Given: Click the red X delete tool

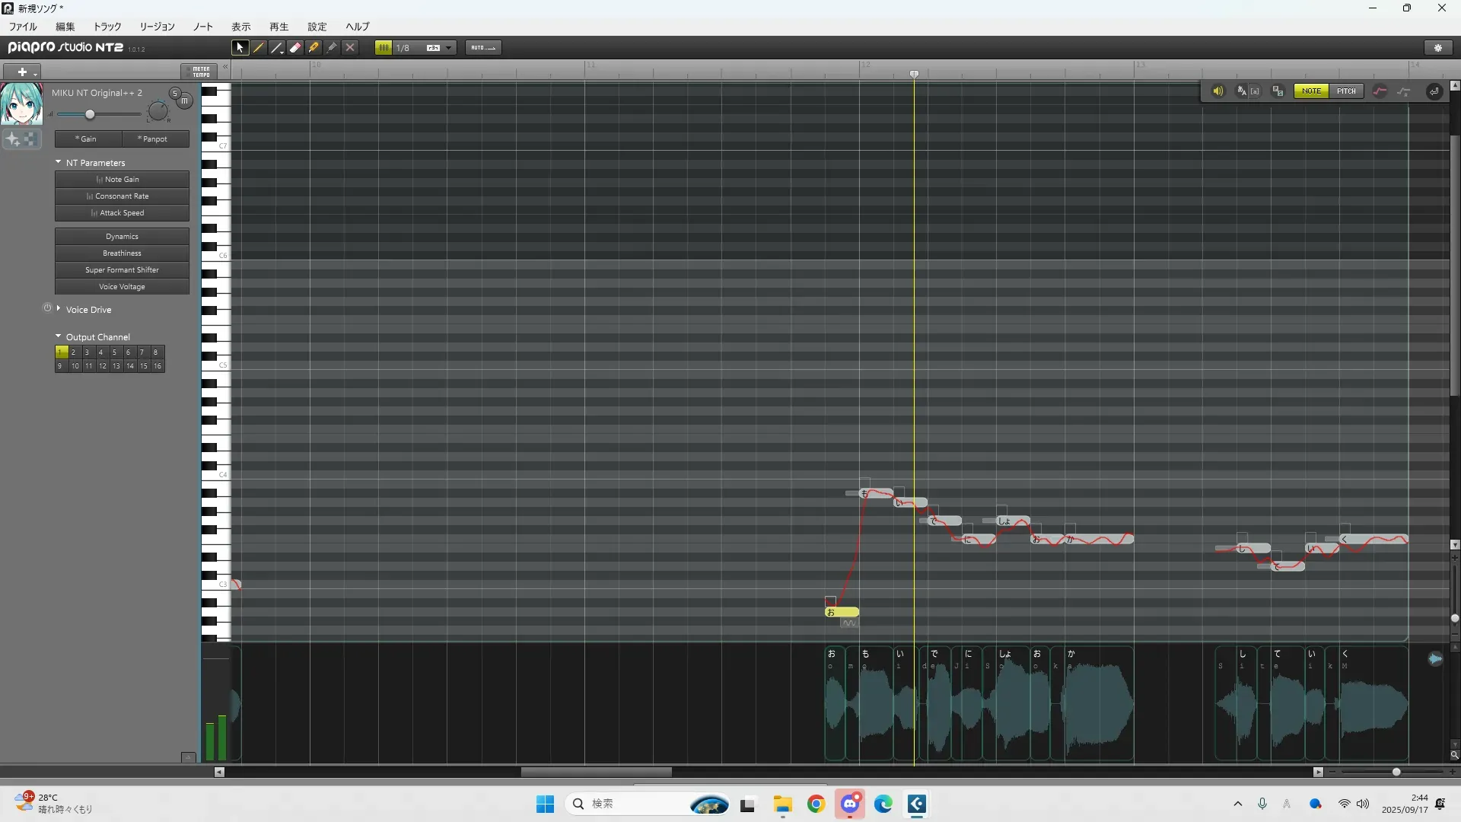Looking at the screenshot, I should (x=350, y=47).
